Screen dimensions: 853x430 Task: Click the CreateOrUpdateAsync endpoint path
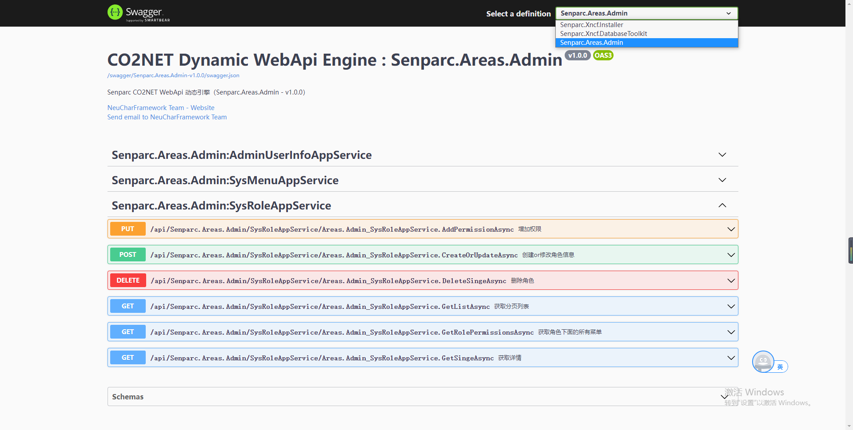(x=334, y=255)
